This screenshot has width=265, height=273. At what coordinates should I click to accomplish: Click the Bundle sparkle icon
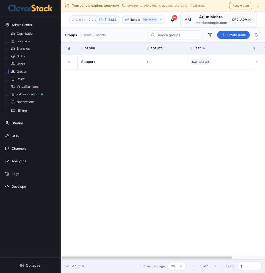[x=127, y=20]
